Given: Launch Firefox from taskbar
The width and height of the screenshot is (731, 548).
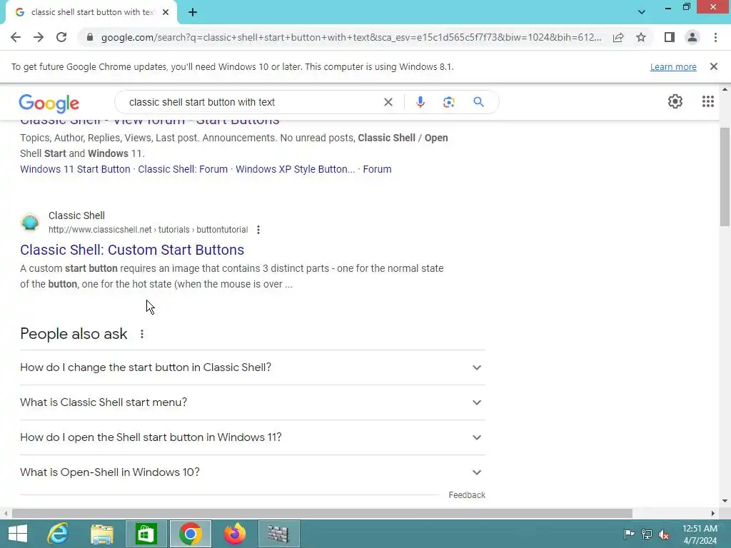Looking at the screenshot, I should pyautogui.click(x=234, y=534).
